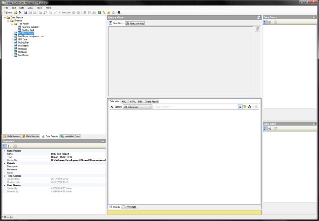Clear search using the X beside Search
The image size is (319, 221).
tap(112, 107)
